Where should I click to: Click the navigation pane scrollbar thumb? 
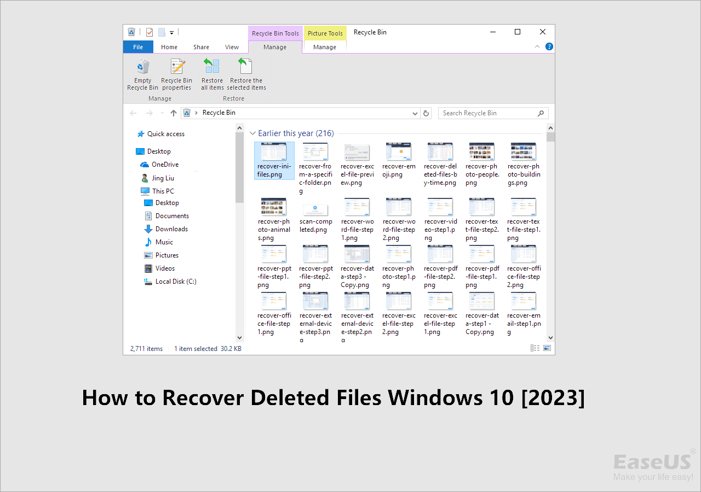point(239,167)
